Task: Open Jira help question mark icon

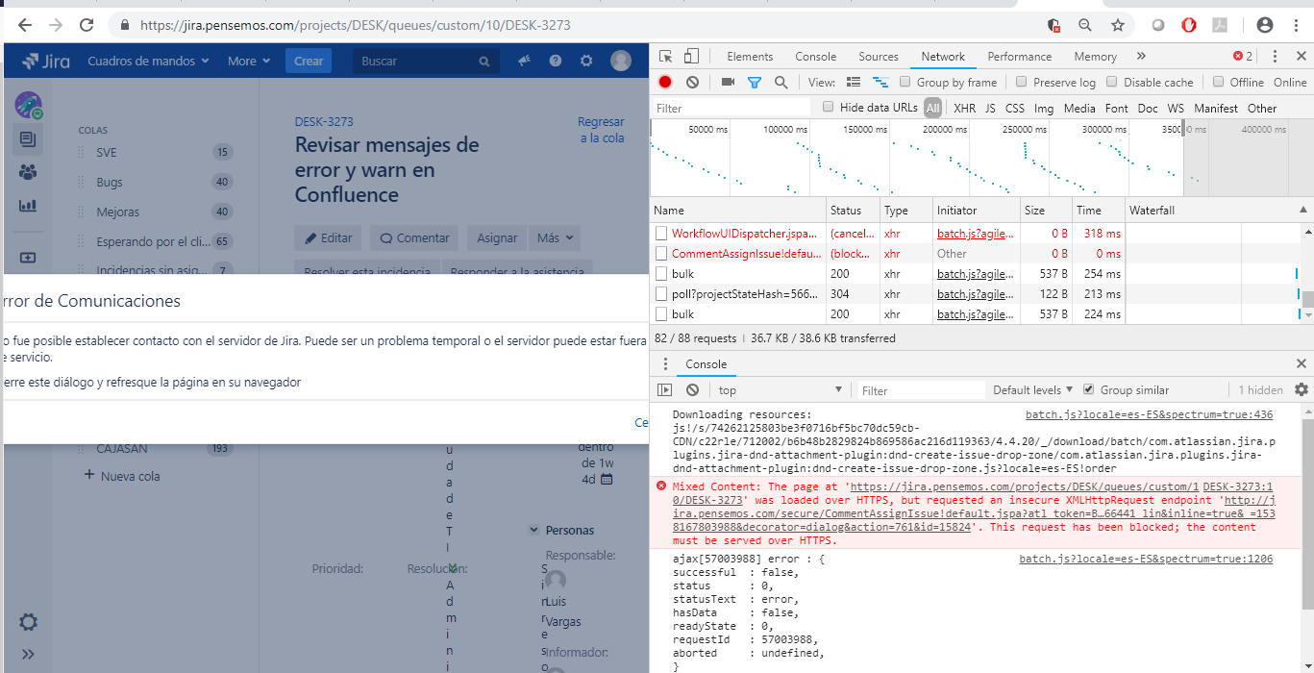Action: [556, 61]
